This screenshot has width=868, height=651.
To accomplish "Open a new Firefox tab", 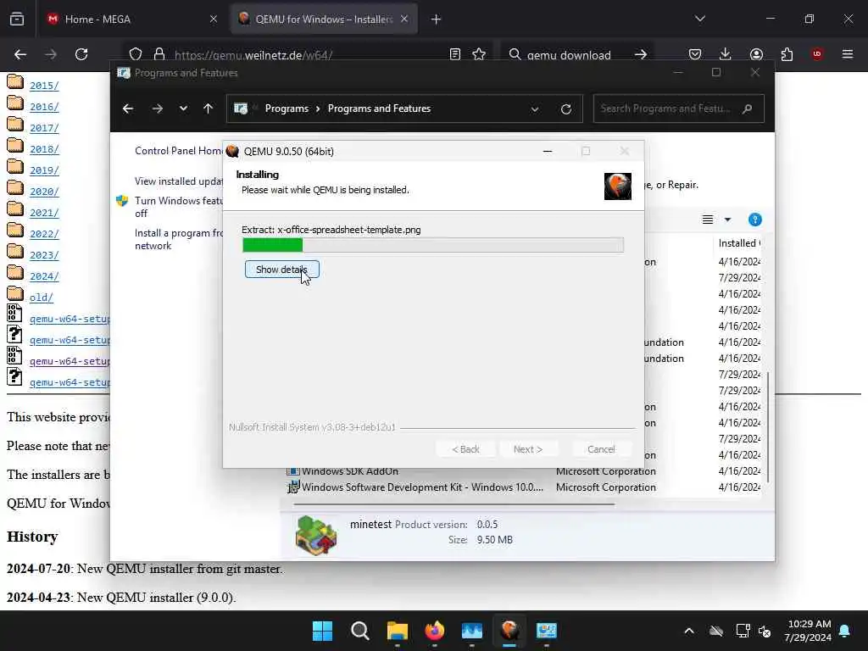I will [437, 19].
